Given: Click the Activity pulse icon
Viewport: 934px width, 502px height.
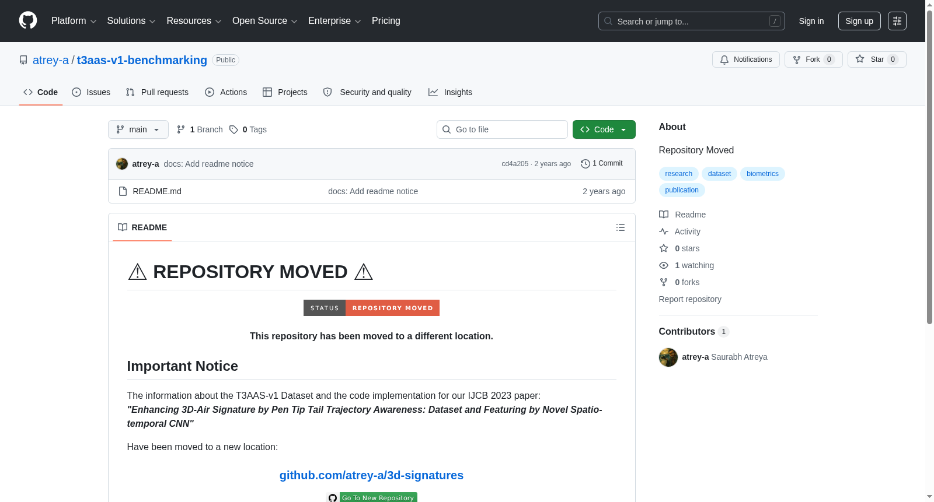Looking at the screenshot, I should click(664, 231).
